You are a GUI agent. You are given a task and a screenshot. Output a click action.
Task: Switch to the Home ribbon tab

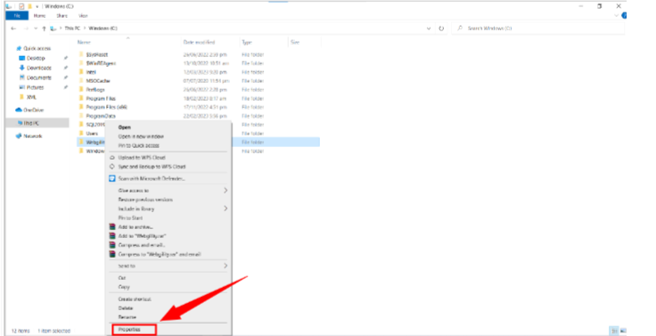pos(39,16)
